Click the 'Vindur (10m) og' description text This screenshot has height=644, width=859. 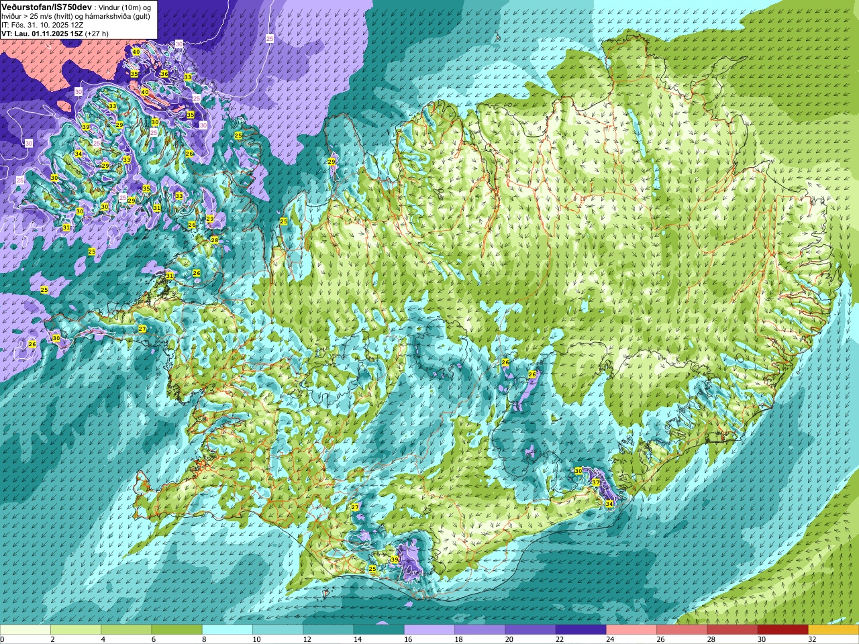pos(123,7)
